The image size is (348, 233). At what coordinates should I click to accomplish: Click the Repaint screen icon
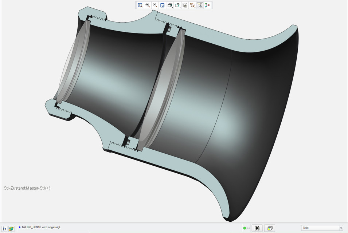pyautogui.click(x=163, y=5)
